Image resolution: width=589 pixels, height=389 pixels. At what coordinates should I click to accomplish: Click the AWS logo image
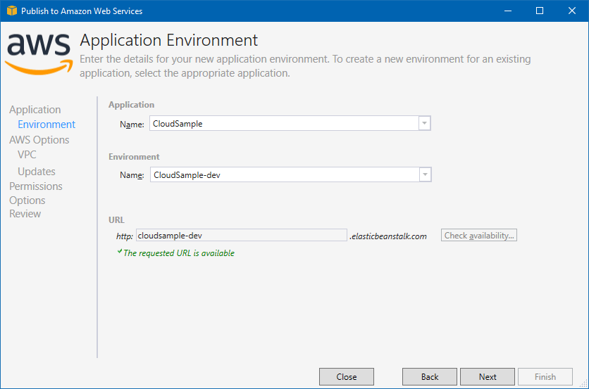pyautogui.click(x=39, y=53)
